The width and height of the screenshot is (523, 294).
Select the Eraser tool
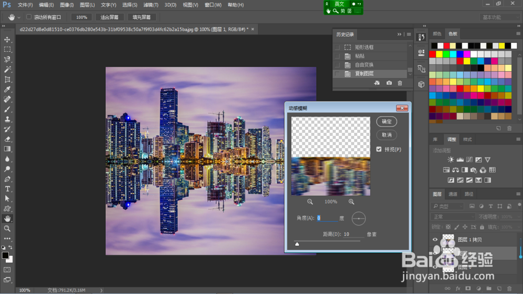tap(7, 139)
